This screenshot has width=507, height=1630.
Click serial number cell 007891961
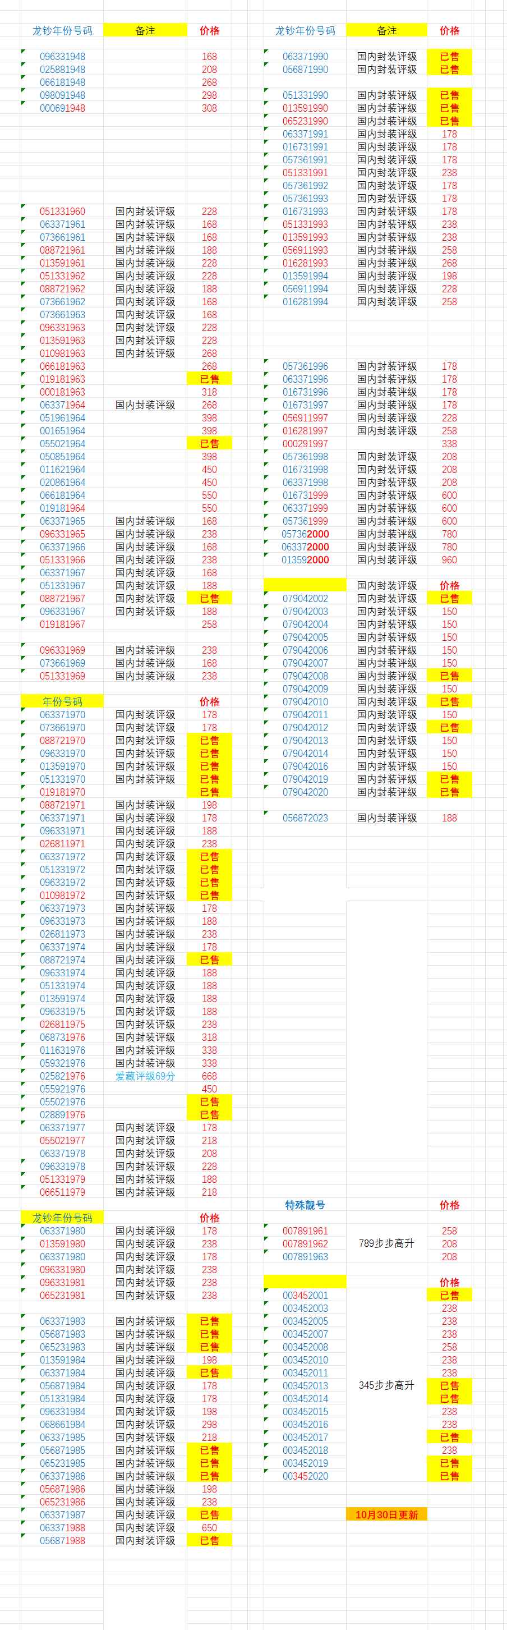pos(305,1230)
